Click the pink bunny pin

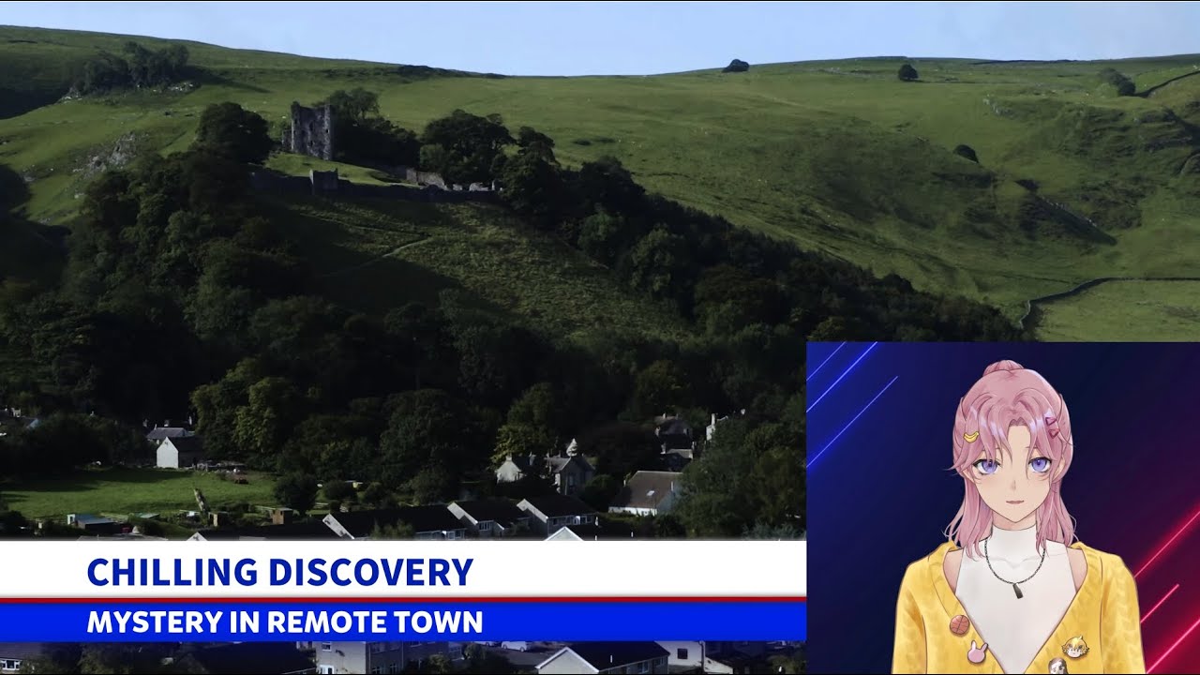[x=976, y=652]
